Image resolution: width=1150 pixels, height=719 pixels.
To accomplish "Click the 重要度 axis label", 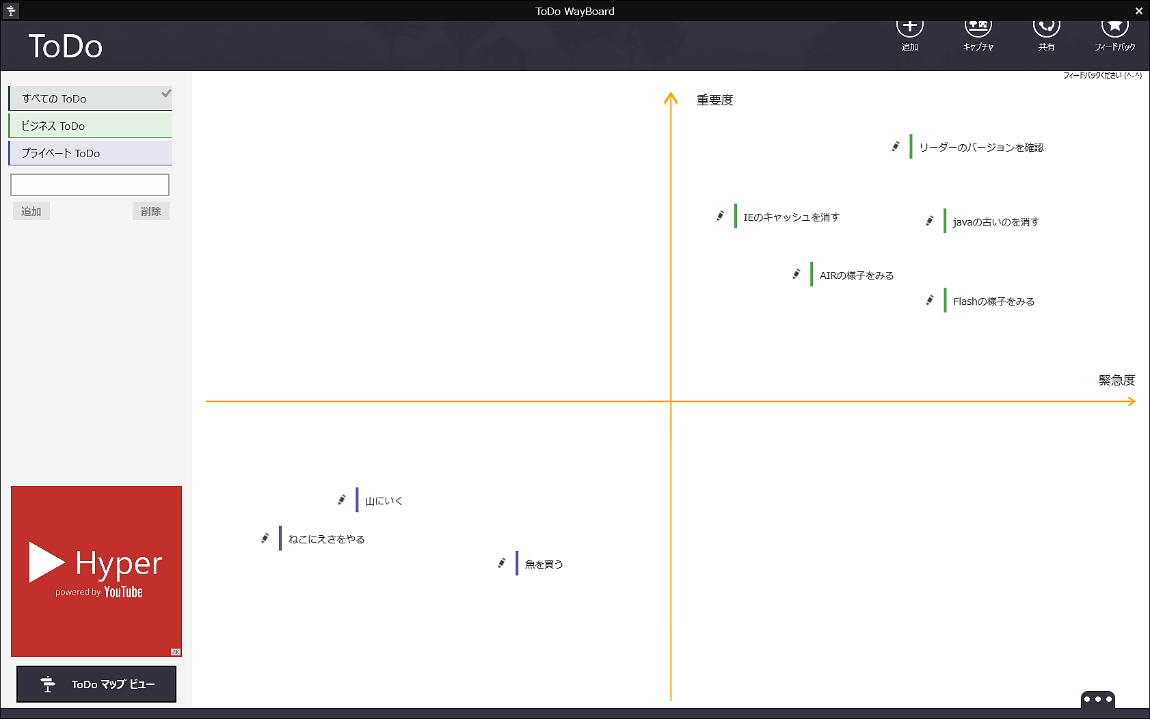I will coord(714,100).
